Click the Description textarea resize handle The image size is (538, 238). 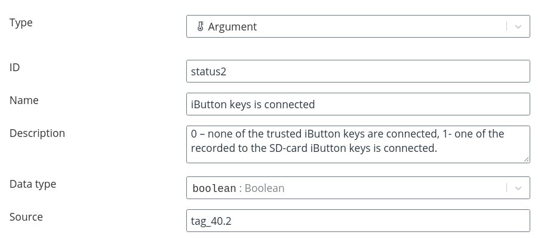527,159
